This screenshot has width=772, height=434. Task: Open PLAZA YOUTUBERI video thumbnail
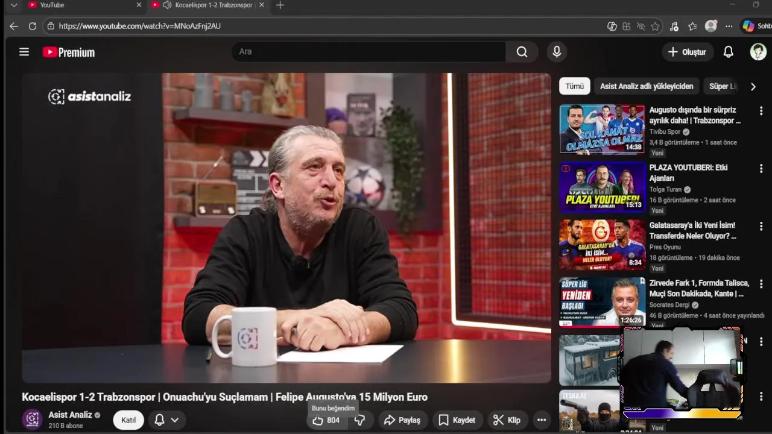[602, 187]
